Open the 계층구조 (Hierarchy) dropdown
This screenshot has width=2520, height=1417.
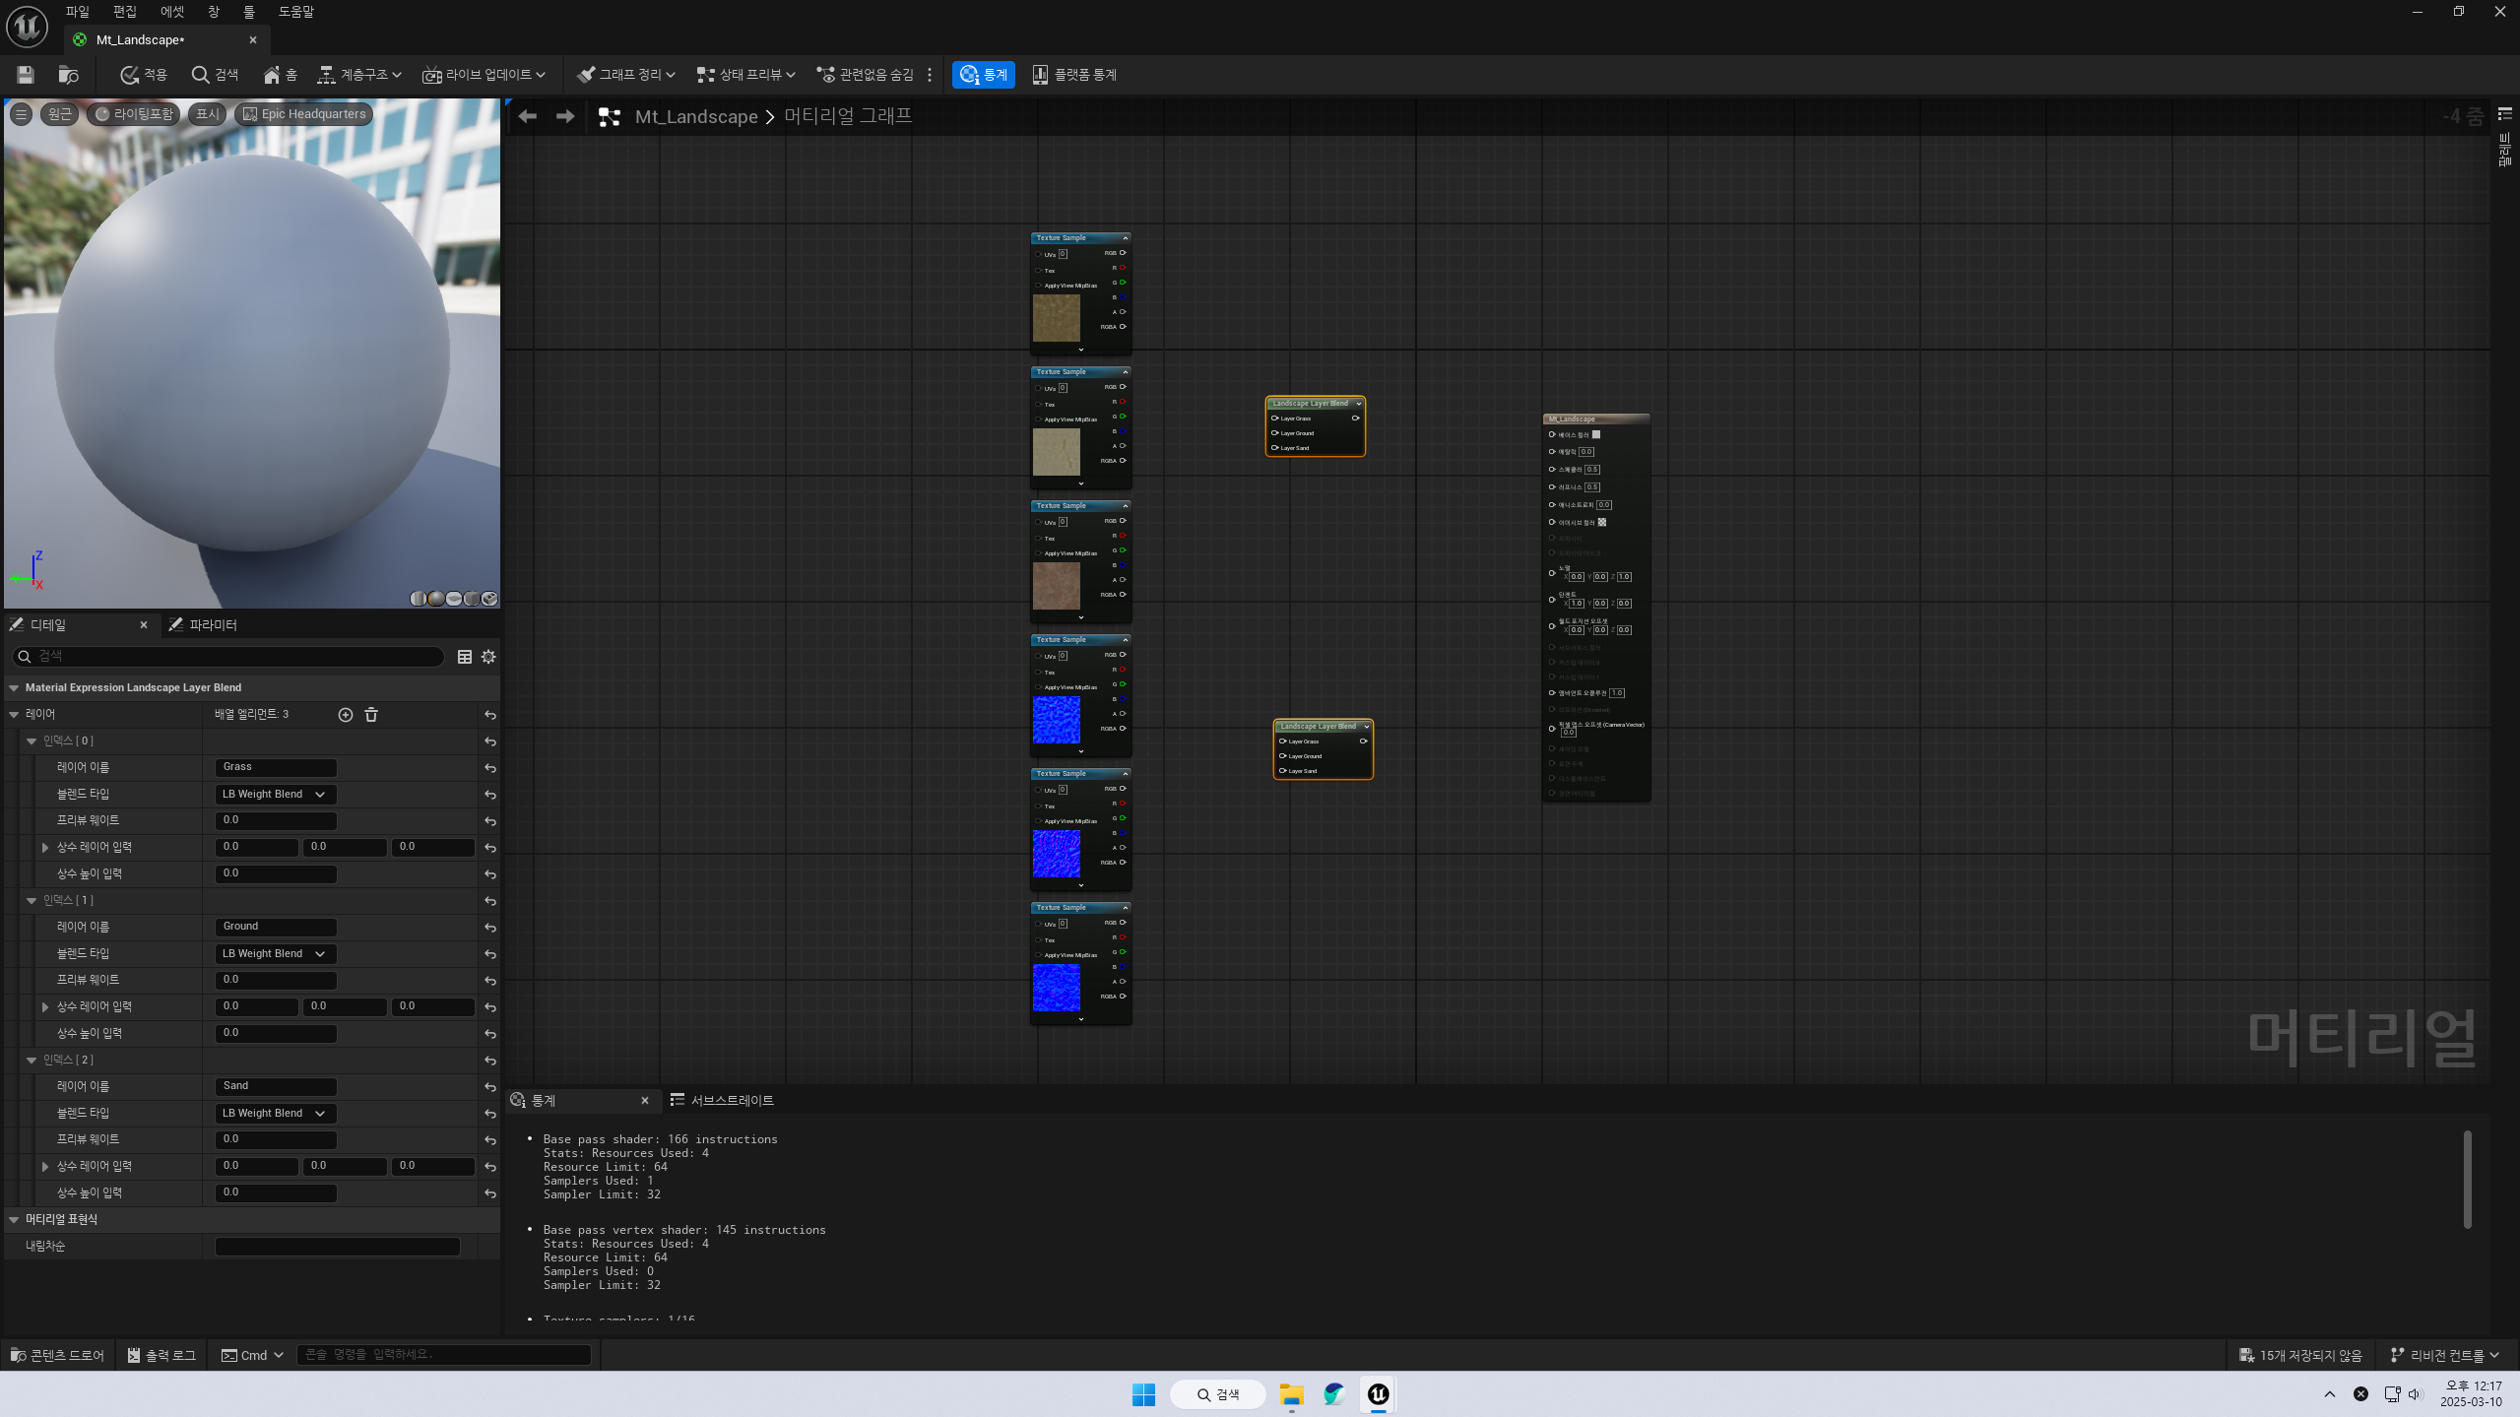(359, 75)
